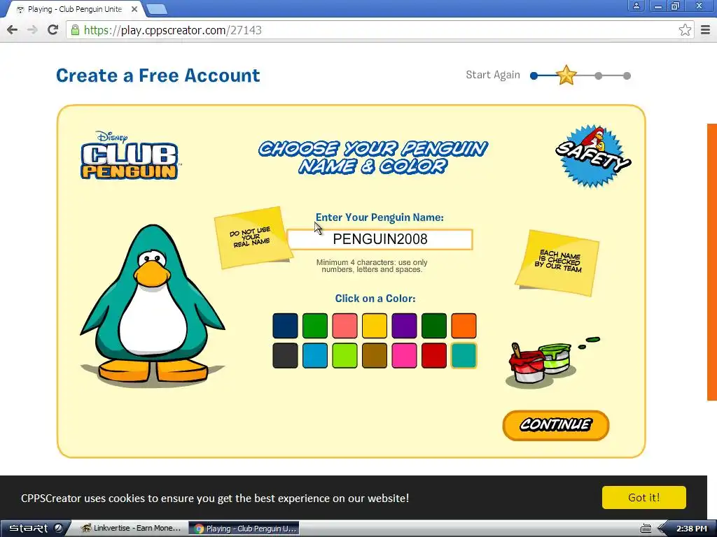Click the Create a Free Account heading
The height and width of the screenshot is (537, 717).
click(x=158, y=76)
